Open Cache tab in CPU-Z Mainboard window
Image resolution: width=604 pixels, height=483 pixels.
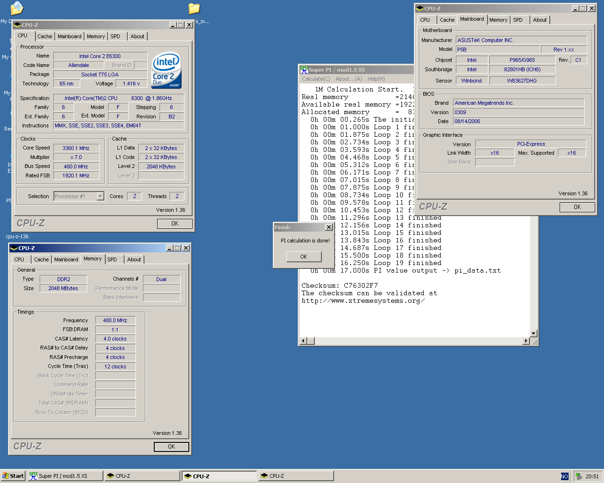point(447,20)
